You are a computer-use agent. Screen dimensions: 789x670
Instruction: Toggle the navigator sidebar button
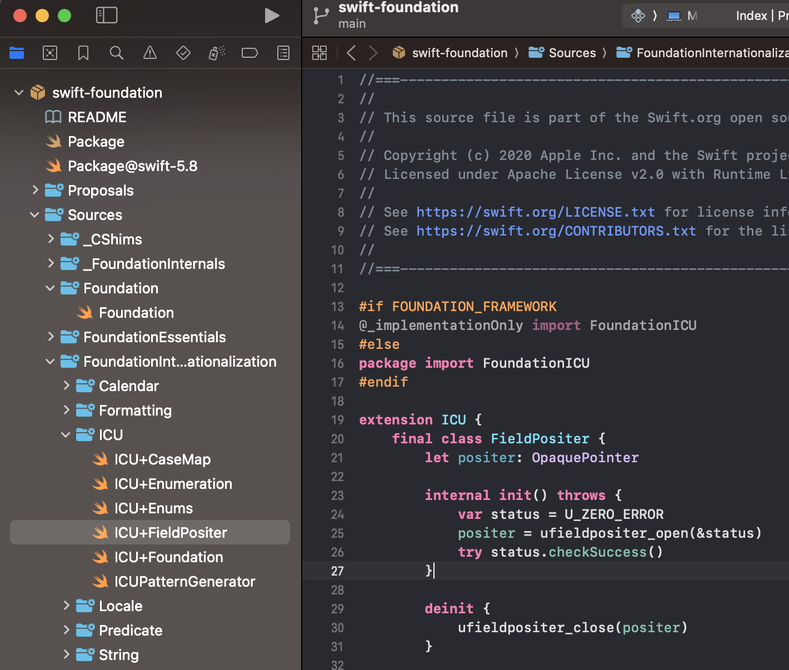click(x=107, y=15)
